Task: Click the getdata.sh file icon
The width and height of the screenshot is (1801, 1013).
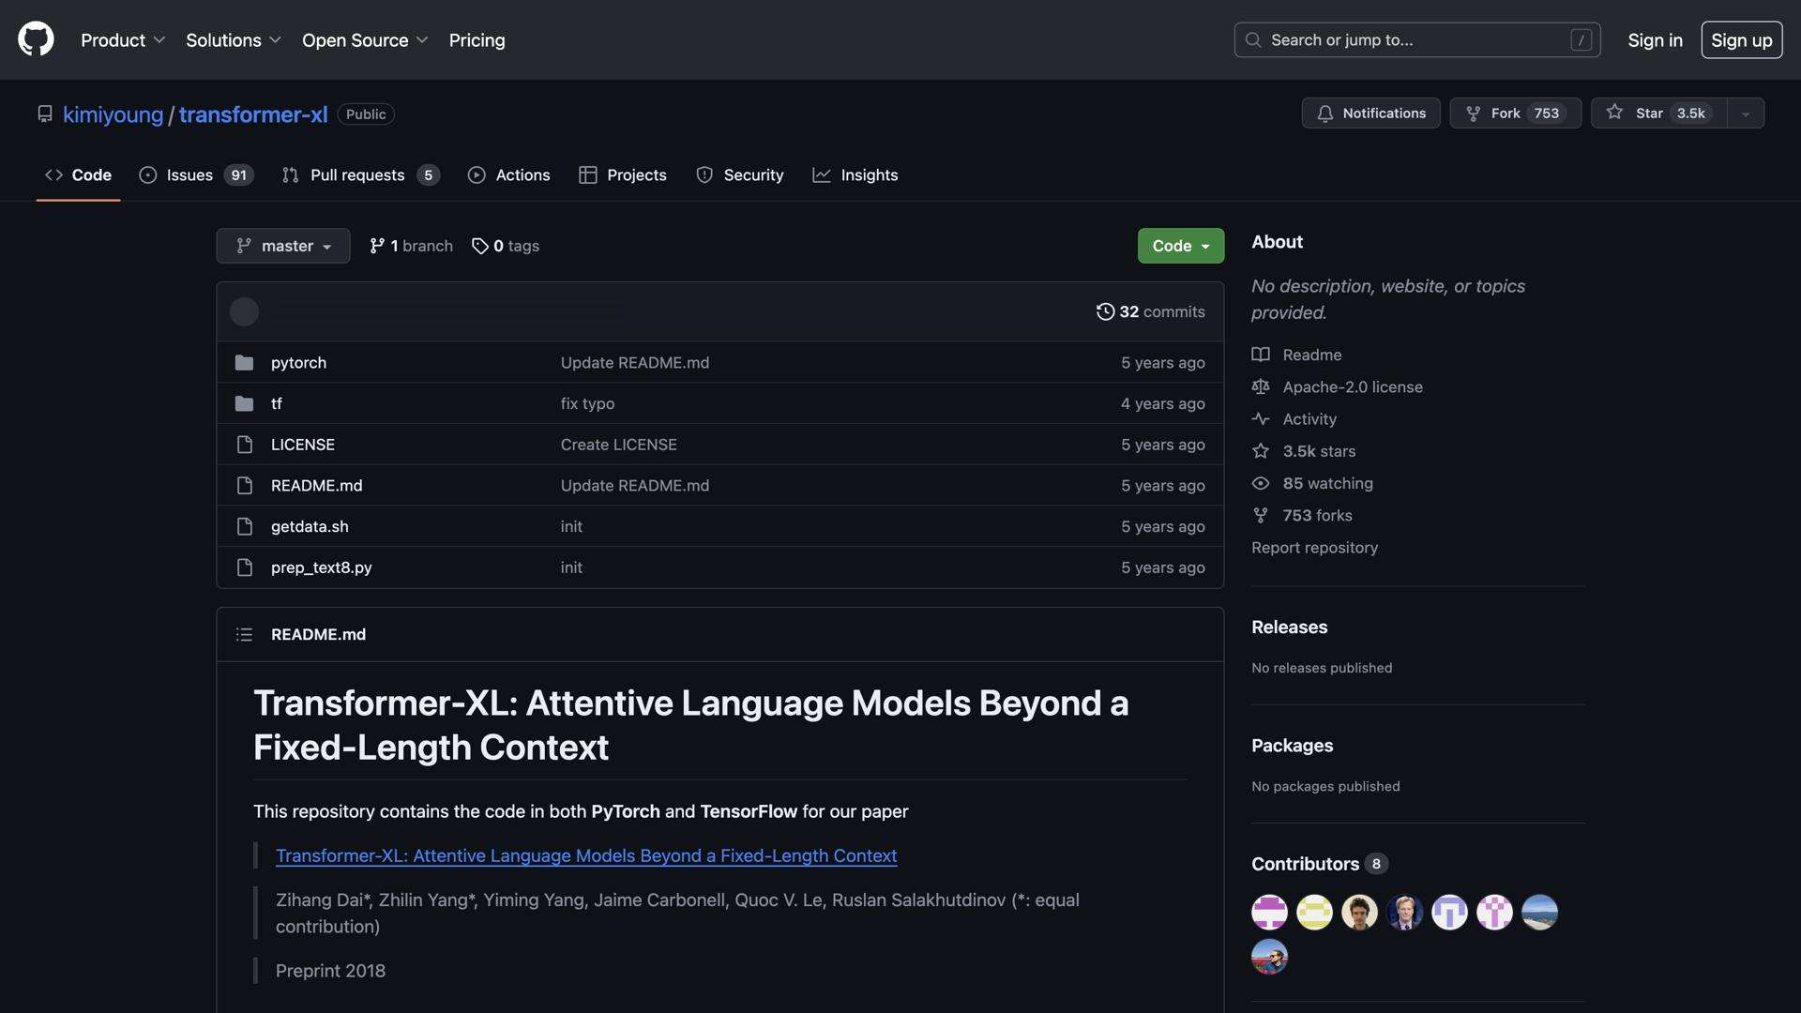Action: click(244, 526)
